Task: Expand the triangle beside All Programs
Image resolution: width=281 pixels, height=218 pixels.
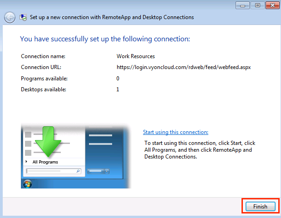Action: pyautogui.click(x=27, y=162)
